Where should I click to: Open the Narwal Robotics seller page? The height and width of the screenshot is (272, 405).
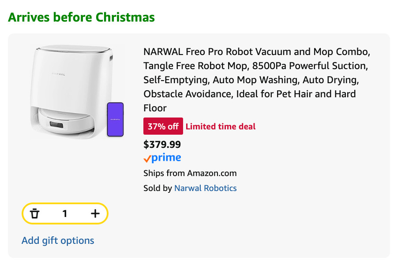[205, 188]
